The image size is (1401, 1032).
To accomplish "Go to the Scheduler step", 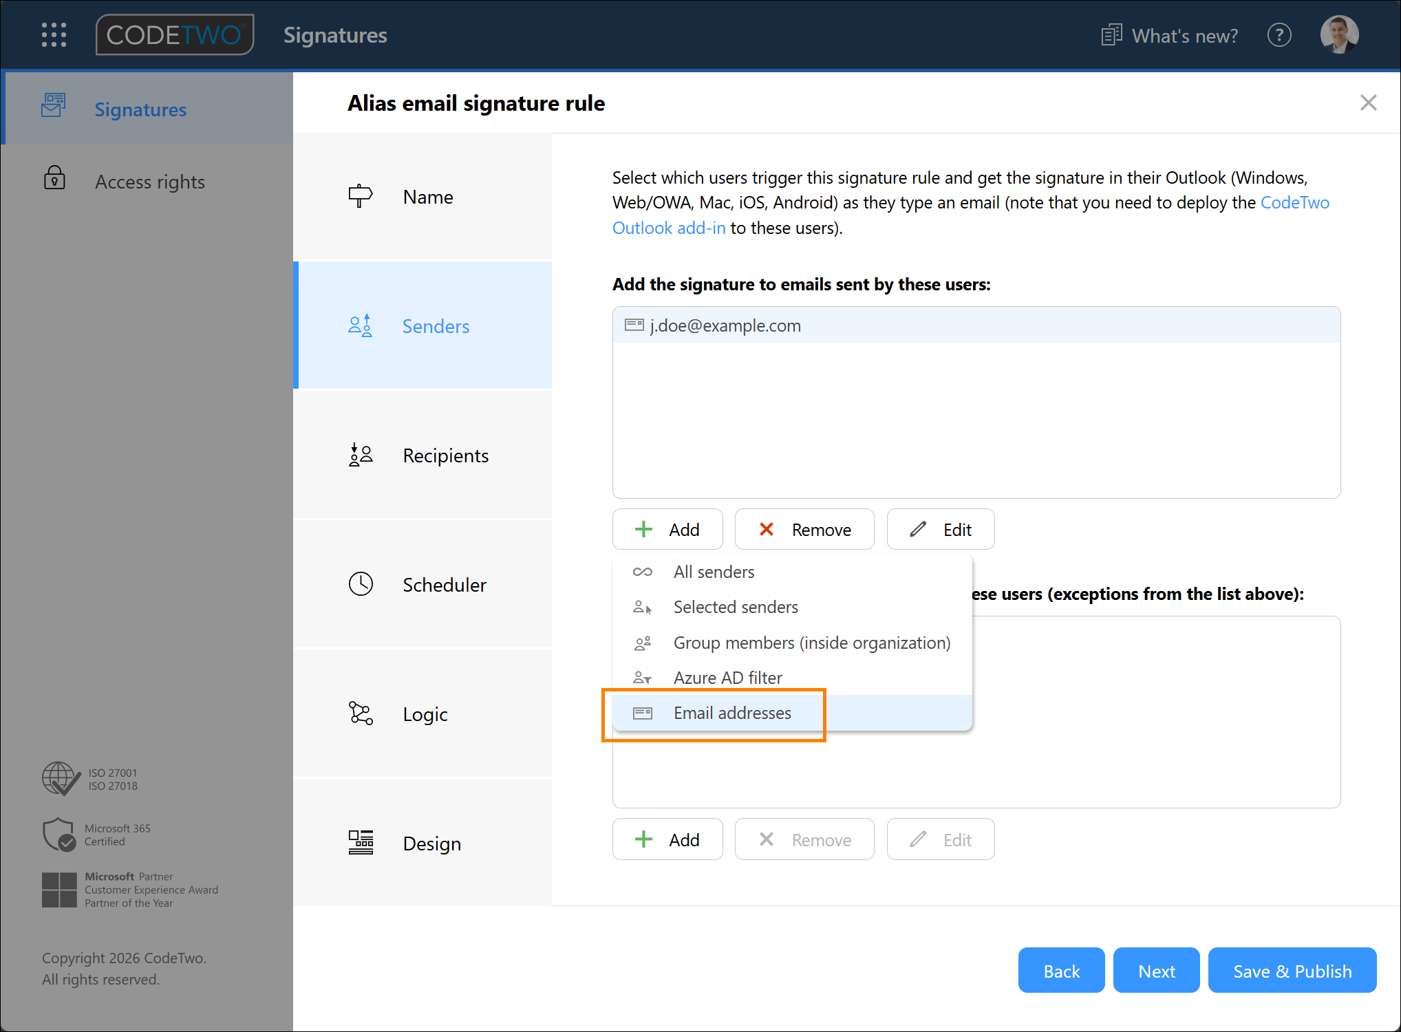I will tap(423, 585).
